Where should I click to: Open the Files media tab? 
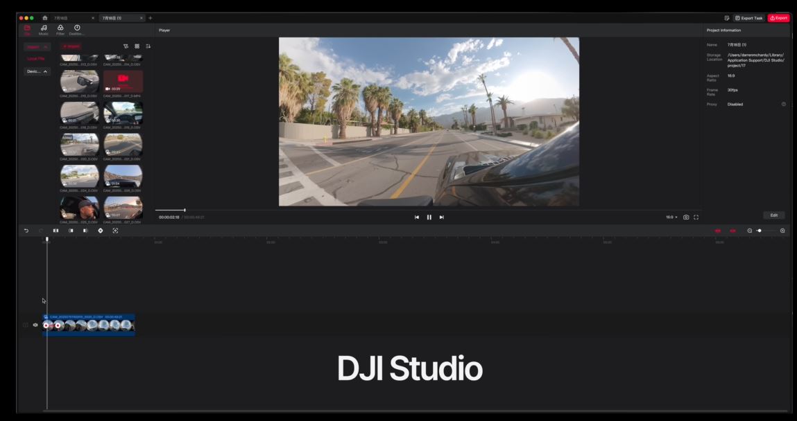pos(28,30)
